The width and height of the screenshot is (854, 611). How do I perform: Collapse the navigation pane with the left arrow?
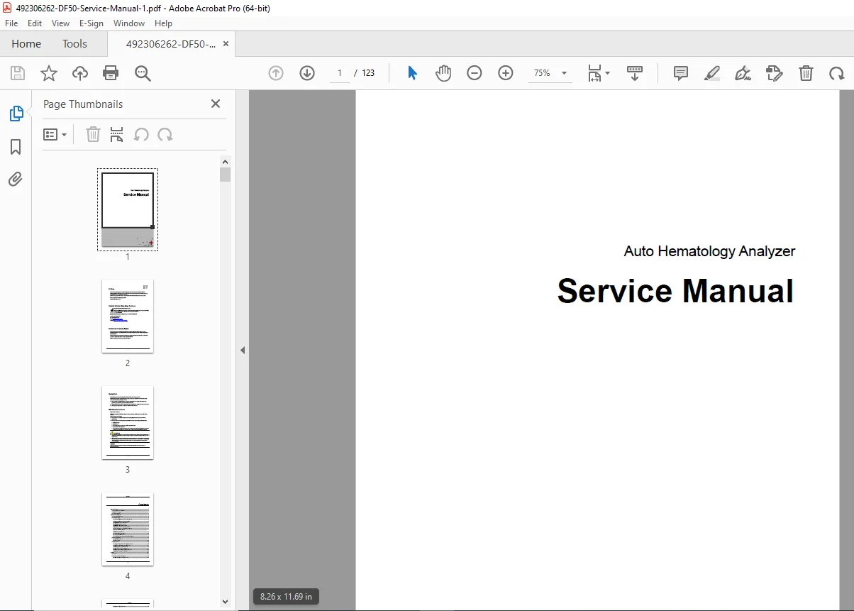click(243, 350)
